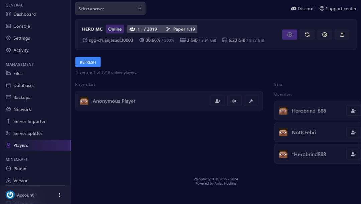Click the Operators heading
Image resolution: width=361 pixels, height=204 pixels.
(283, 94)
